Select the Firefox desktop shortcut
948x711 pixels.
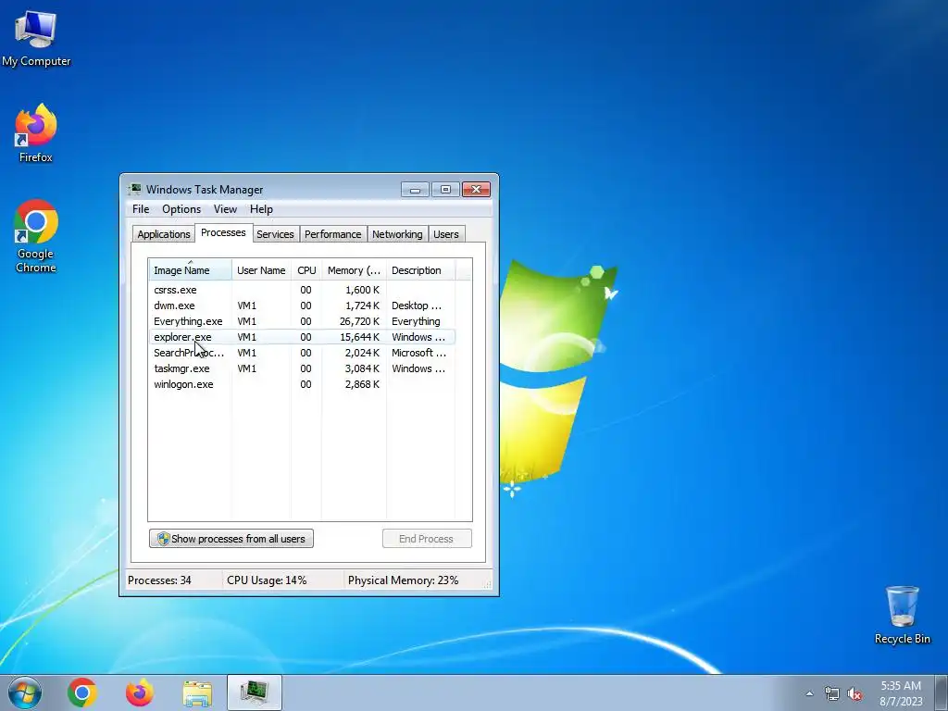[36, 133]
